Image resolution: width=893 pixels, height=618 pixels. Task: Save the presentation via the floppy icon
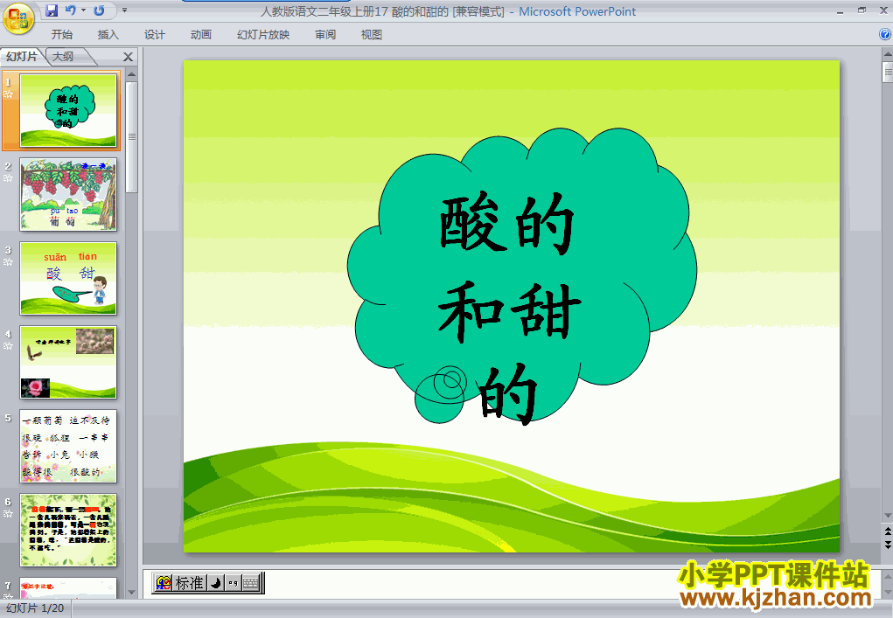point(52,10)
